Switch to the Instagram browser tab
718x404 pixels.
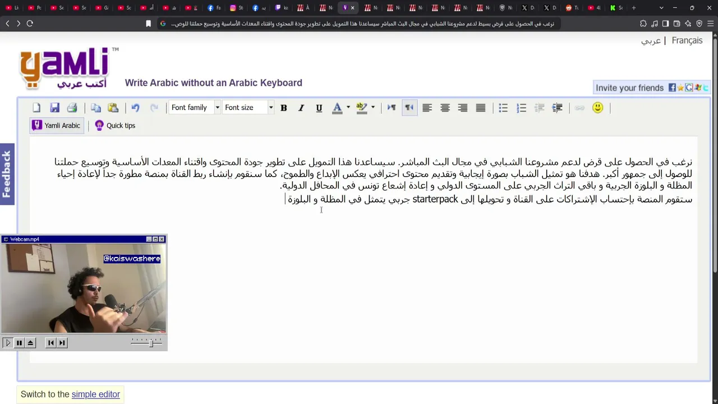tap(236, 8)
